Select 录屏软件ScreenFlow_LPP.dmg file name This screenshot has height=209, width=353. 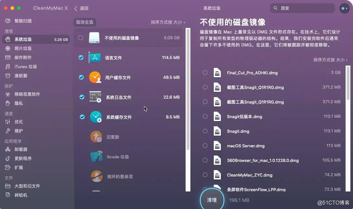tap(256, 190)
